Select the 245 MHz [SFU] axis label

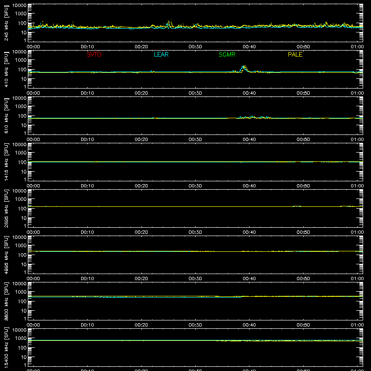(x=6, y=23)
